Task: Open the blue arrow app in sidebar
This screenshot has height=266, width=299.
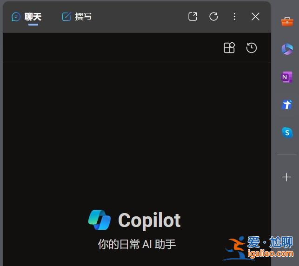Action: pyautogui.click(x=287, y=105)
